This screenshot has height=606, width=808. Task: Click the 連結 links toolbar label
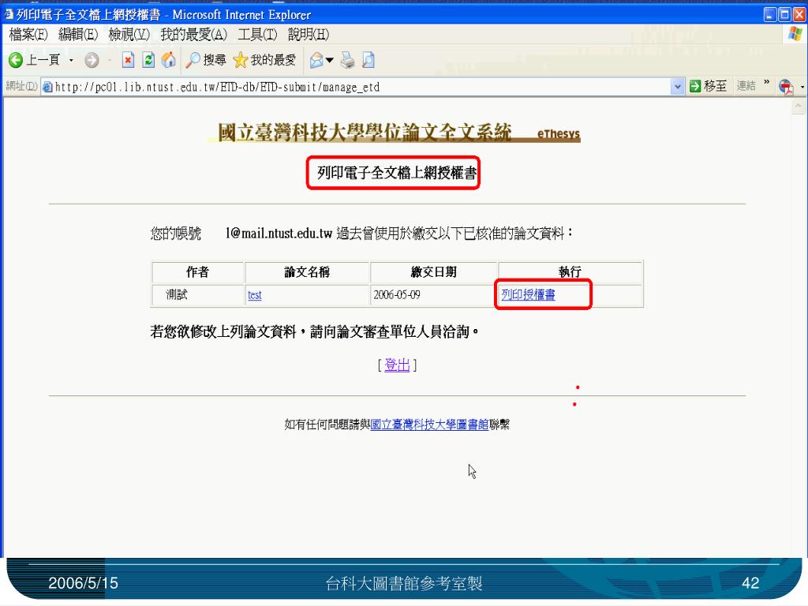coord(746,85)
